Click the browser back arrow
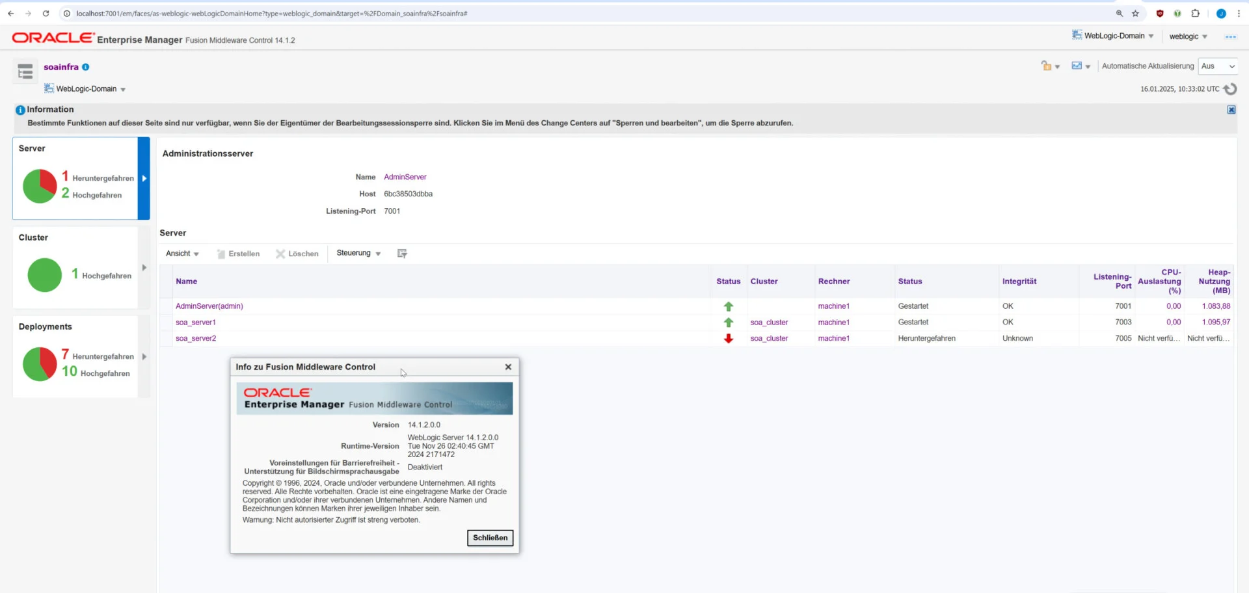Image resolution: width=1249 pixels, height=593 pixels. (x=11, y=13)
